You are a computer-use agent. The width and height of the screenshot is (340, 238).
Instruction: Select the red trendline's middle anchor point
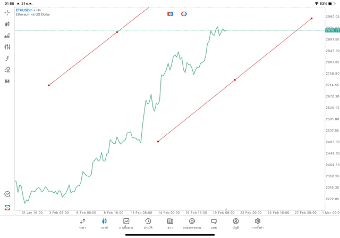pyautogui.click(x=235, y=80)
